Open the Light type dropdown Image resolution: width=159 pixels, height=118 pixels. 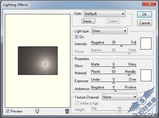point(110,31)
